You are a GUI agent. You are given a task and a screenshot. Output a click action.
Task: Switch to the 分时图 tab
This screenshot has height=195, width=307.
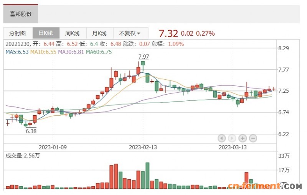(x=18, y=33)
